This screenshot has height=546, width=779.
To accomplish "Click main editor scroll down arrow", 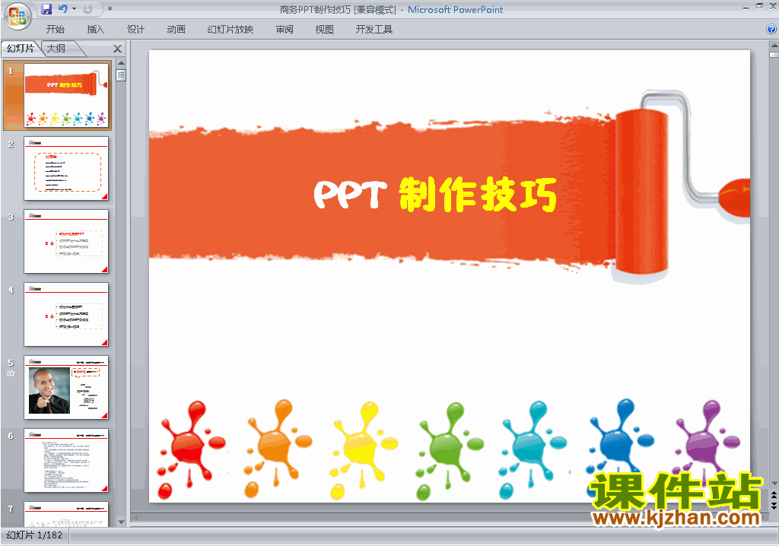I will [x=774, y=483].
